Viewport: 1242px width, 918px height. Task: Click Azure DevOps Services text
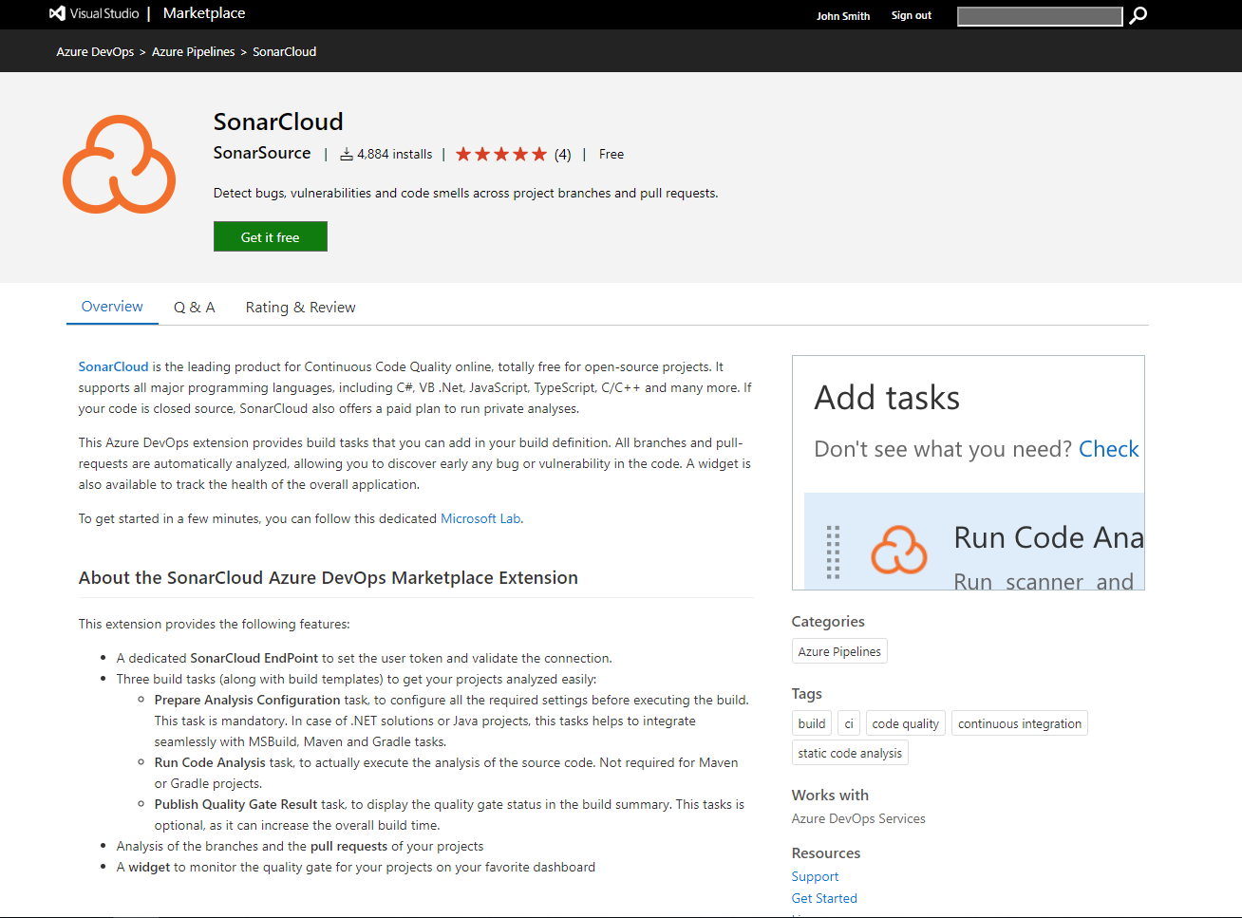pos(858,818)
